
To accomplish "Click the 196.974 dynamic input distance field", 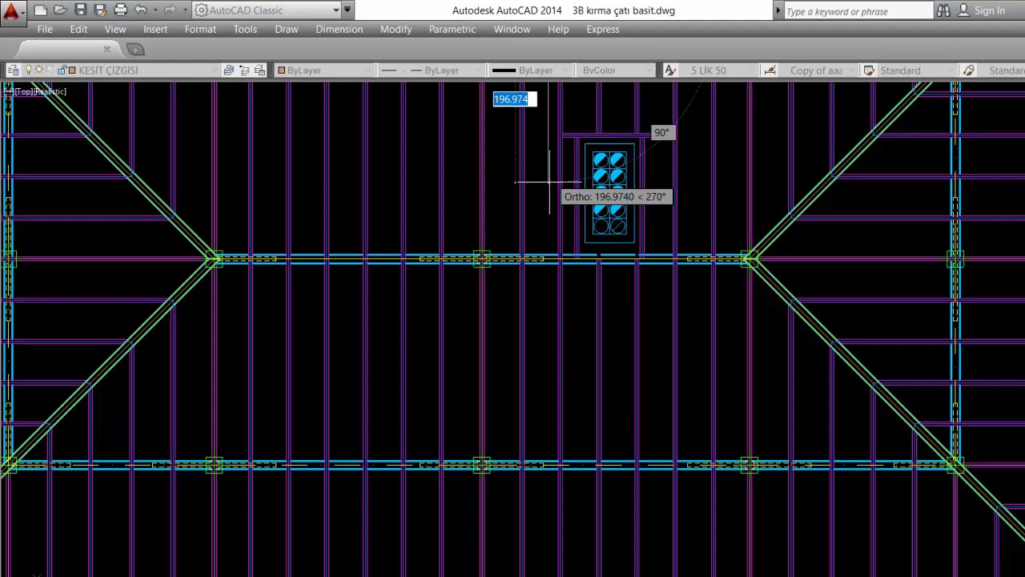I will coord(515,99).
